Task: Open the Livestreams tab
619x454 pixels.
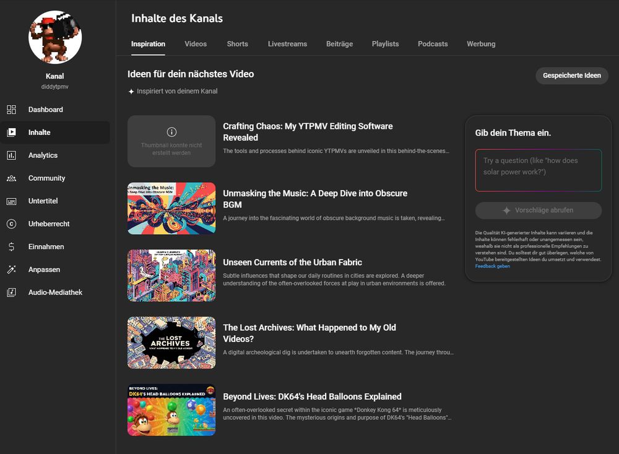Action: click(287, 44)
